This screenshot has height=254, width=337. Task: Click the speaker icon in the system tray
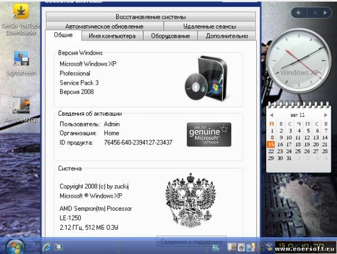click(x=241, y=247)
